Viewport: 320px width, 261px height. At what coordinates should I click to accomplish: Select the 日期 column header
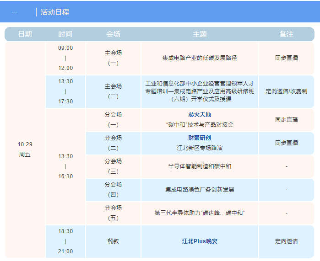tap(25, 34)
